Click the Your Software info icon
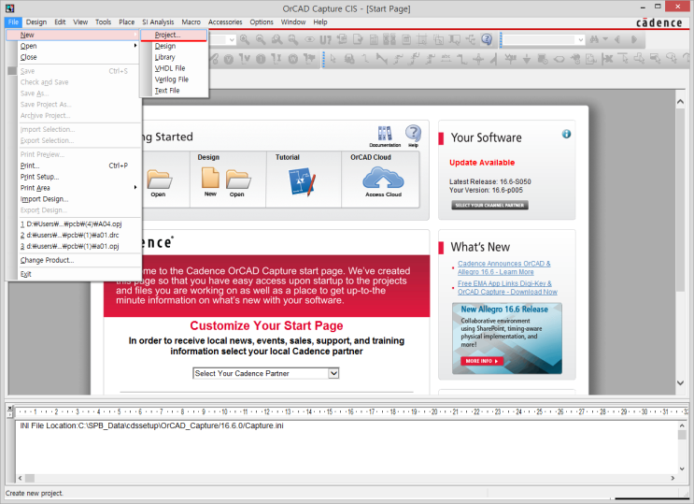Viewport: 694px width, 504px height. click(x=566, y=134)
